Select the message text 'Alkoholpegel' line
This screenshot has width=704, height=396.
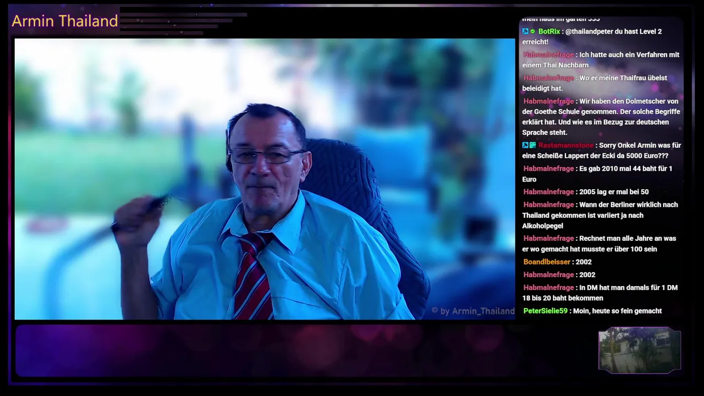[543, 226]
